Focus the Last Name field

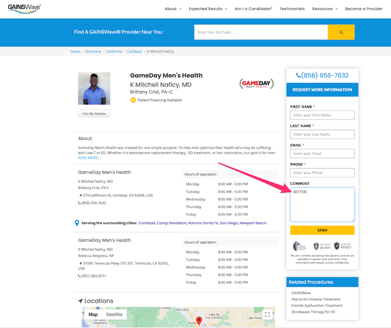(322, 134)
